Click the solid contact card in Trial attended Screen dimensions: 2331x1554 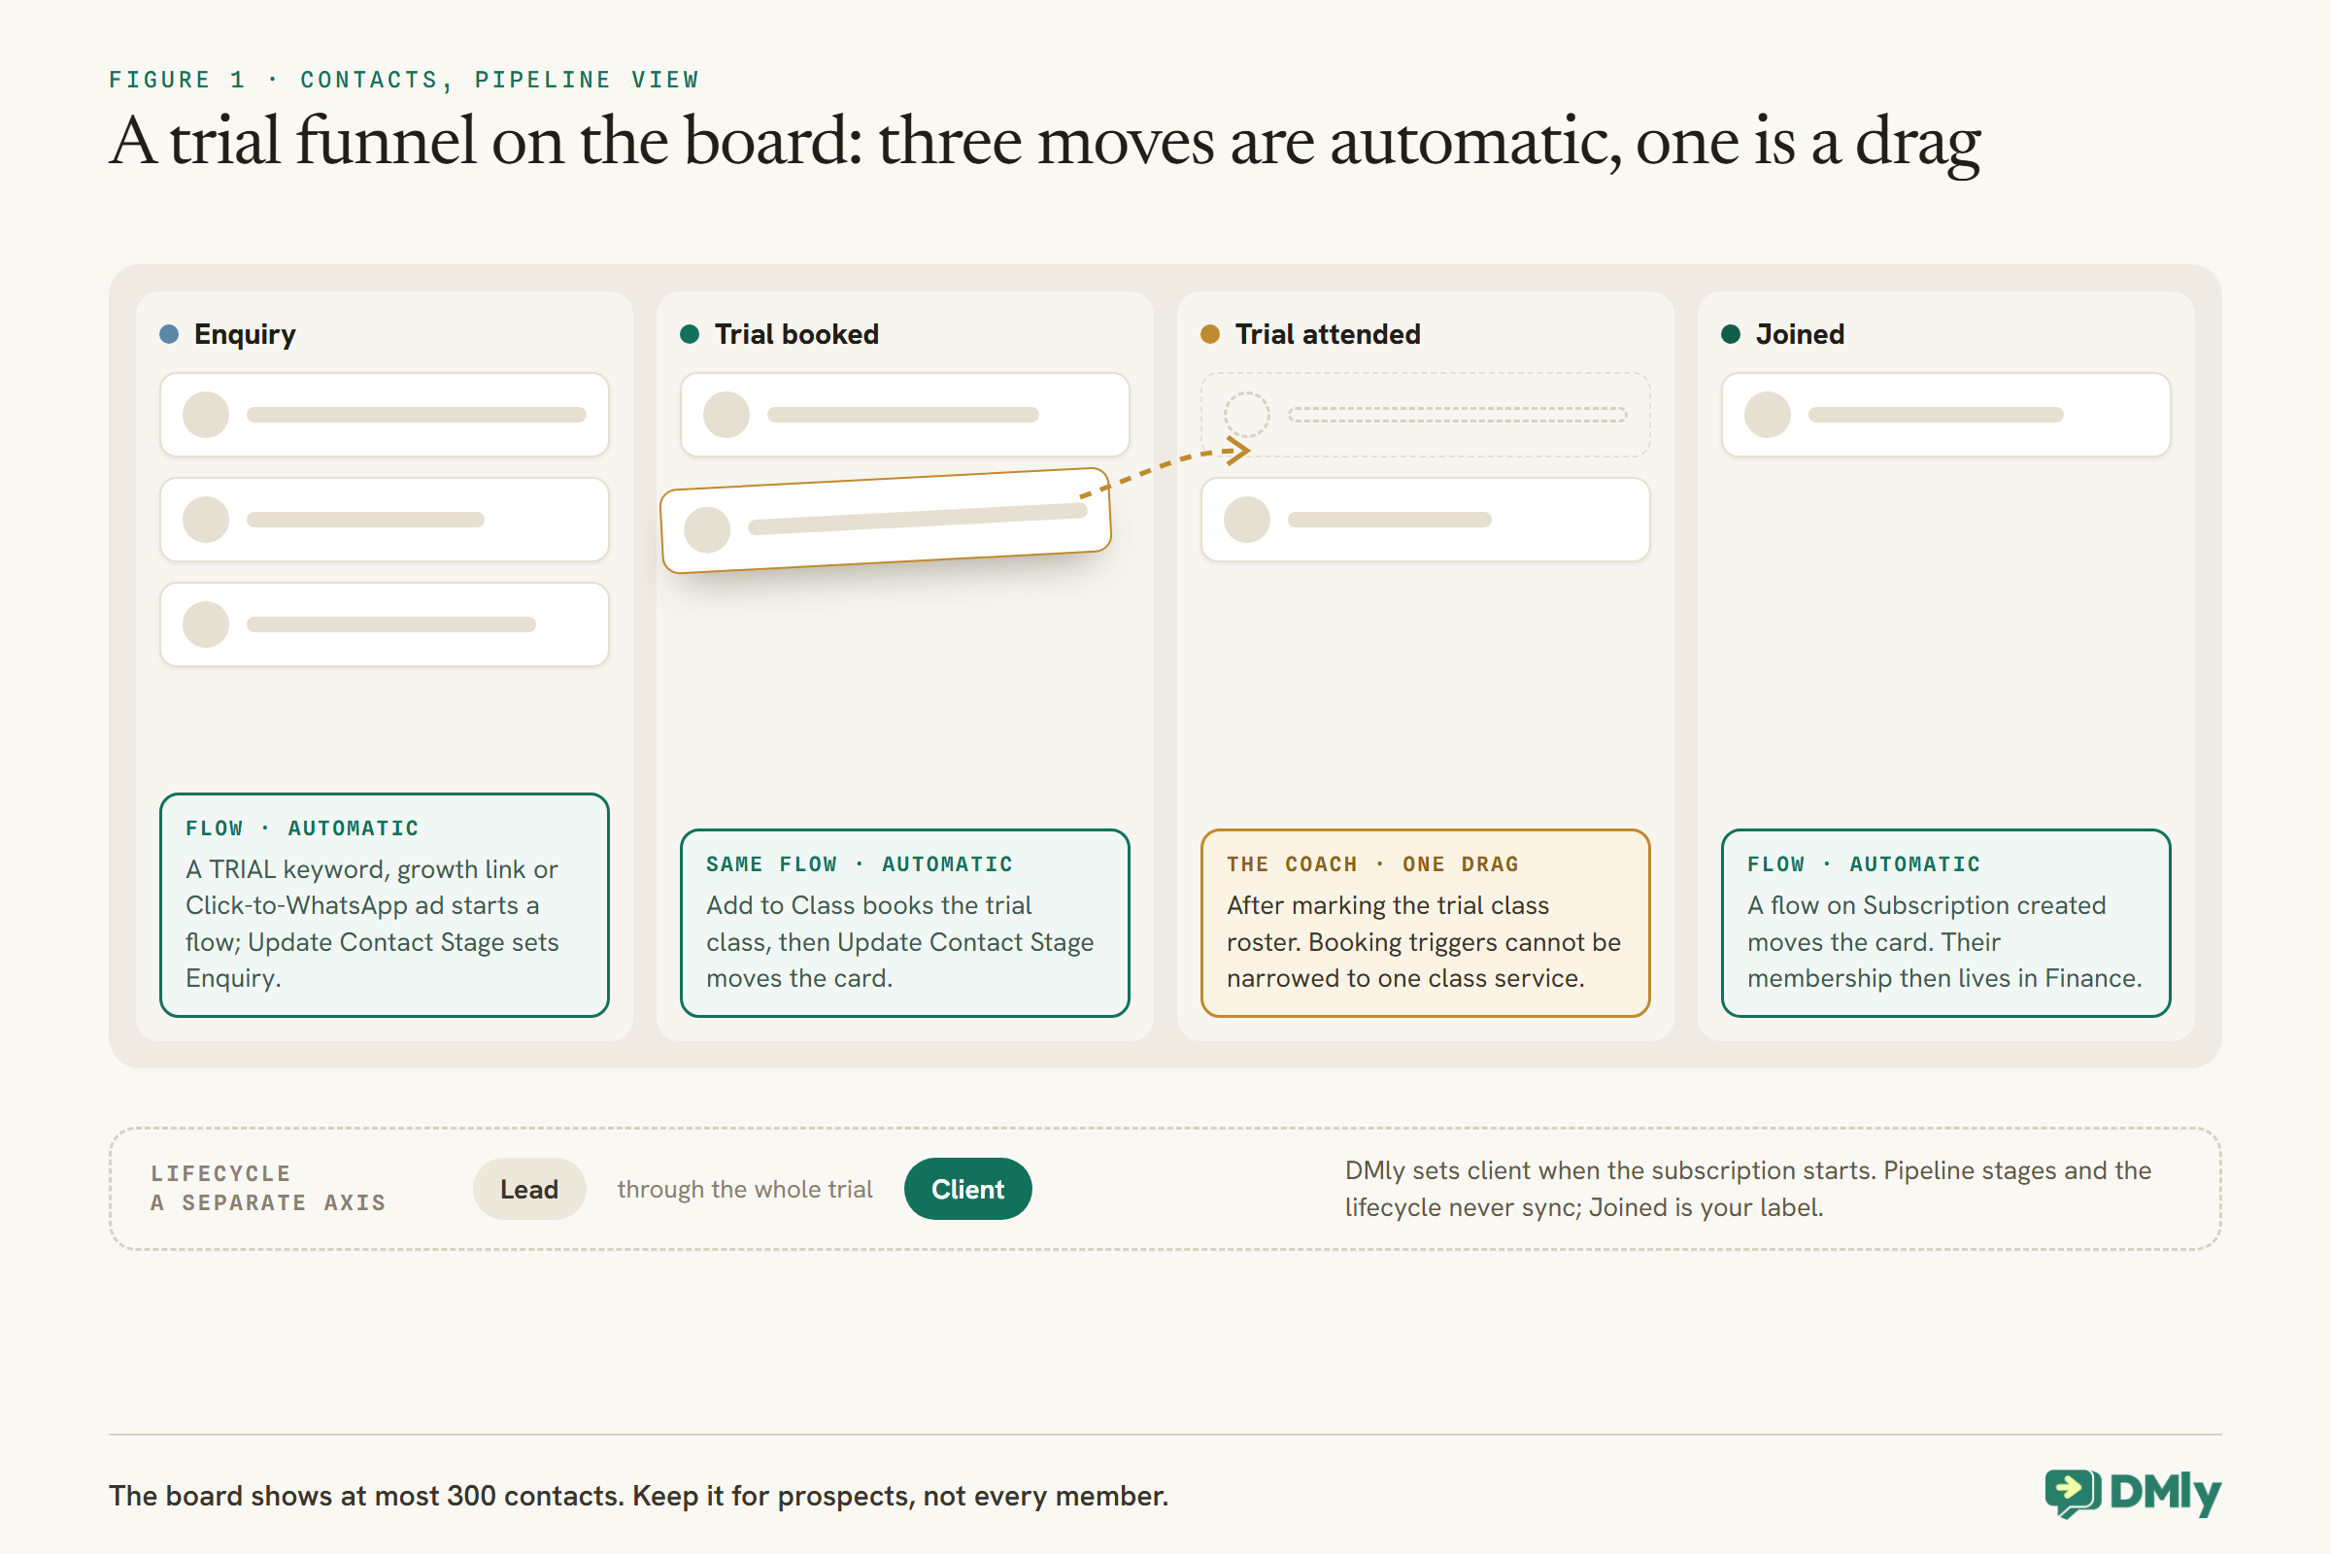point(1425,520)
